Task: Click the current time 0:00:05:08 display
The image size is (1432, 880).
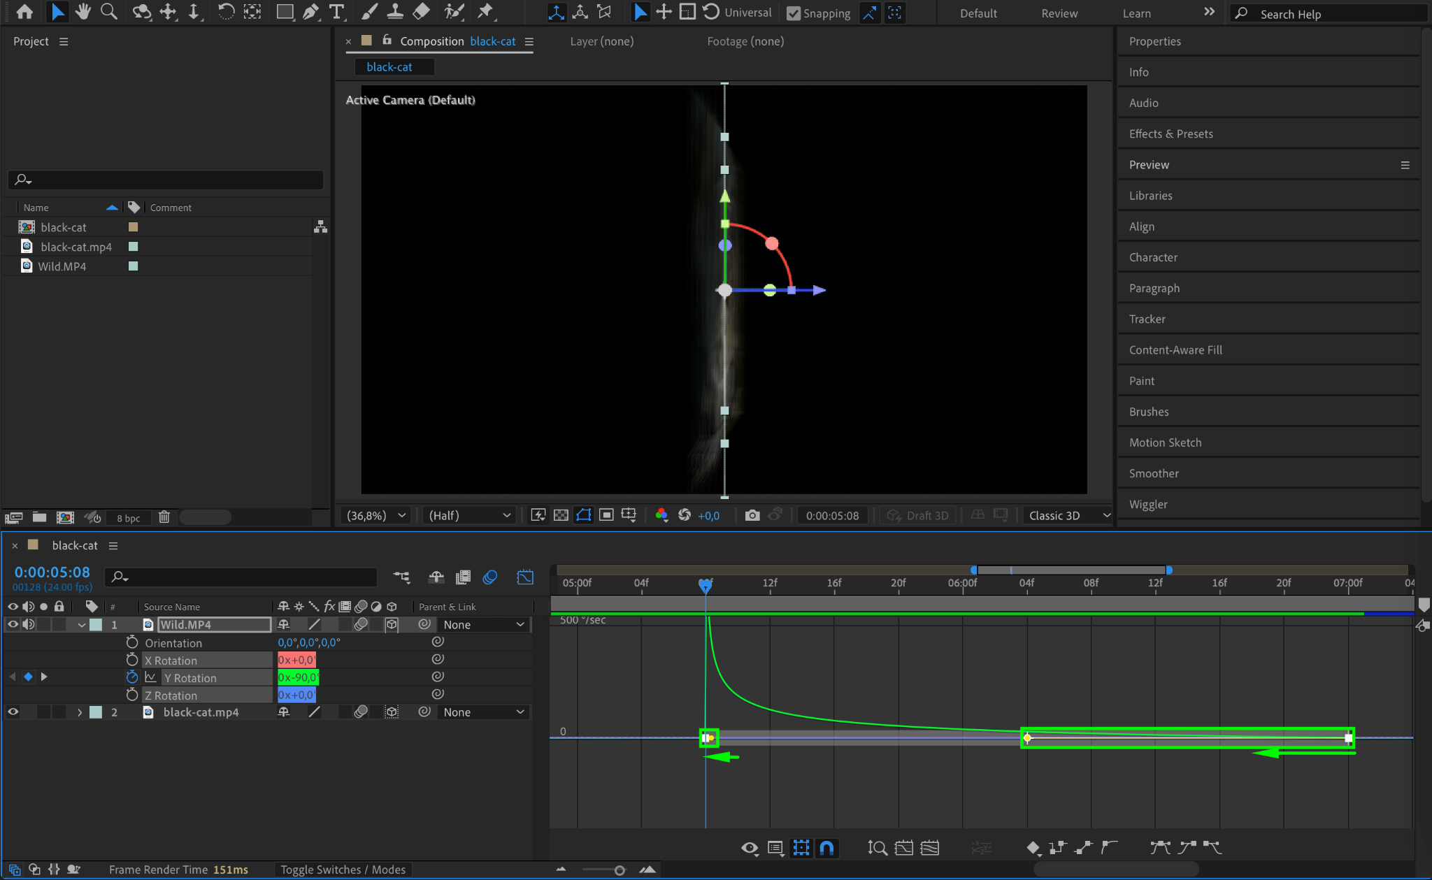Action: coord(52,572)
